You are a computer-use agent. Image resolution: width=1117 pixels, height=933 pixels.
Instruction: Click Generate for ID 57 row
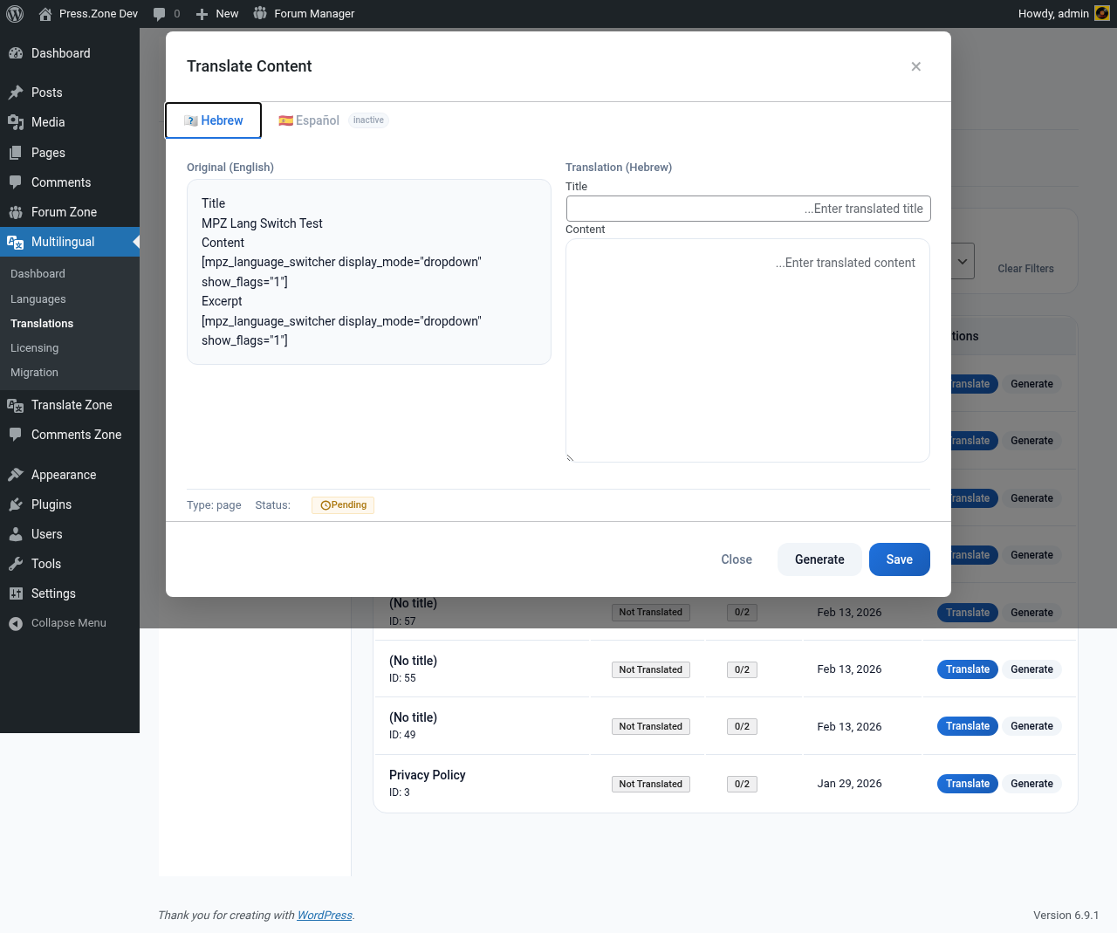click(1031, 613)
